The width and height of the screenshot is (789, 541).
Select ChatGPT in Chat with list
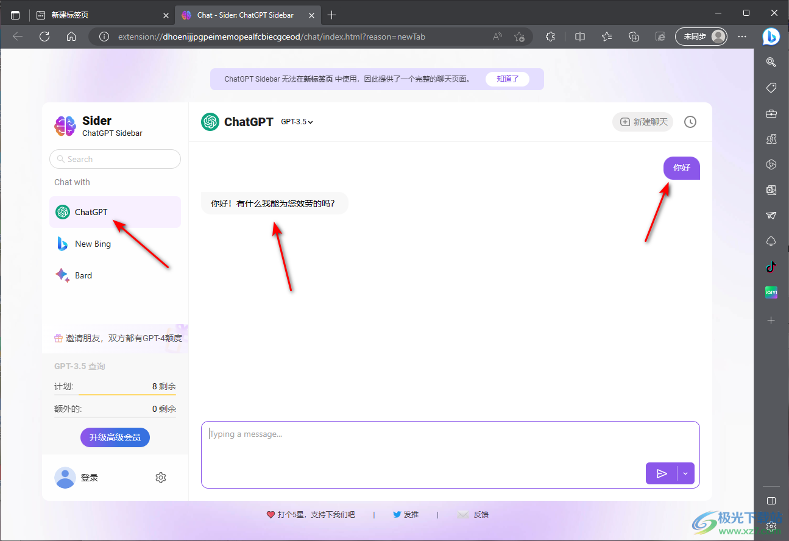click(115, 212)
